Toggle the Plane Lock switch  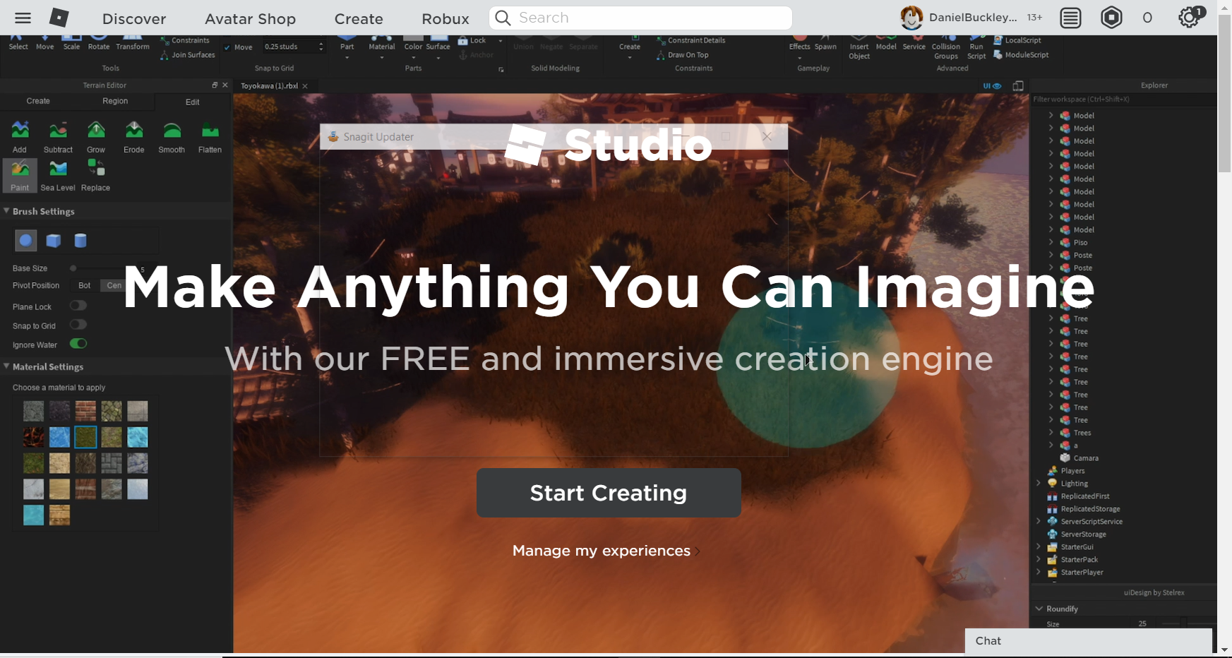click(78, 306)
